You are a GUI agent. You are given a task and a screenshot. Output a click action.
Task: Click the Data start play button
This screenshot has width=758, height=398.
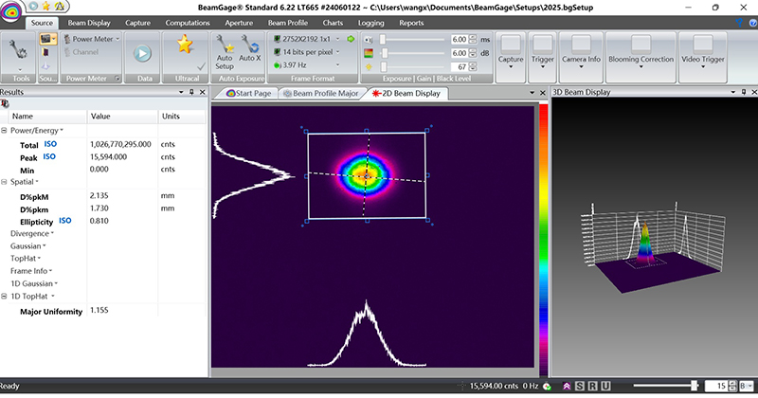click(142, 53)
